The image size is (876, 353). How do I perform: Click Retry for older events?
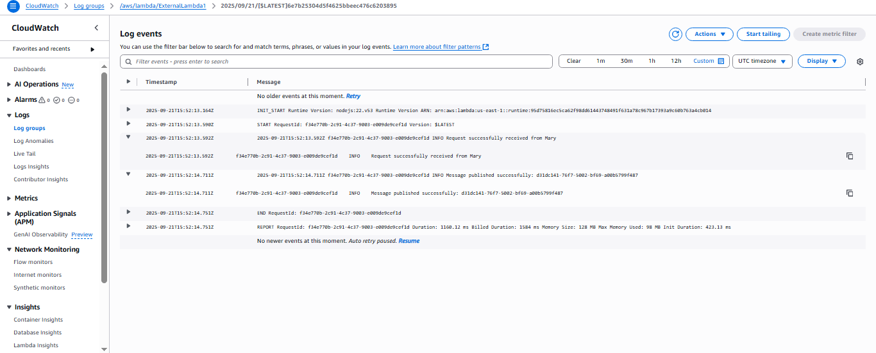pos(353,96)
